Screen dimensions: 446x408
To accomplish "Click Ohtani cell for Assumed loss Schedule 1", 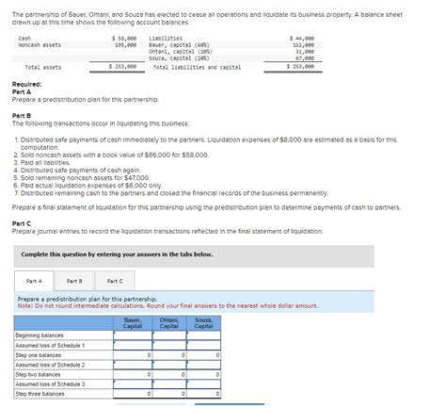I will click(x=169, y=346).
